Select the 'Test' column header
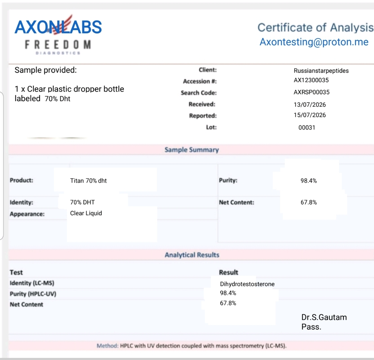The image size is (374, 360). (16, 272)
